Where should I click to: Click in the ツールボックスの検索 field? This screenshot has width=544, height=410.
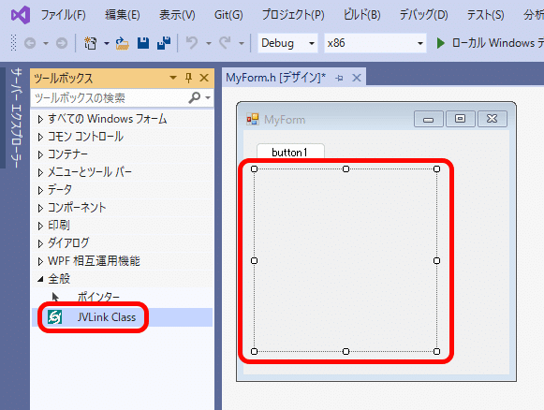pos(110,97)
